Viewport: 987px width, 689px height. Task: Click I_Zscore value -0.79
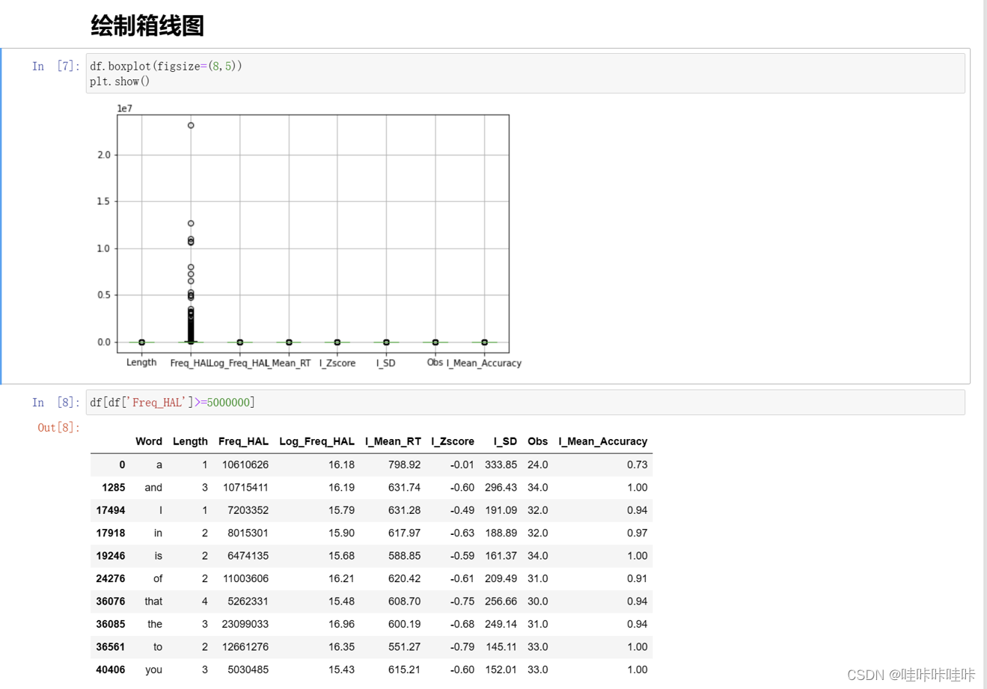(x=462, y=647)
